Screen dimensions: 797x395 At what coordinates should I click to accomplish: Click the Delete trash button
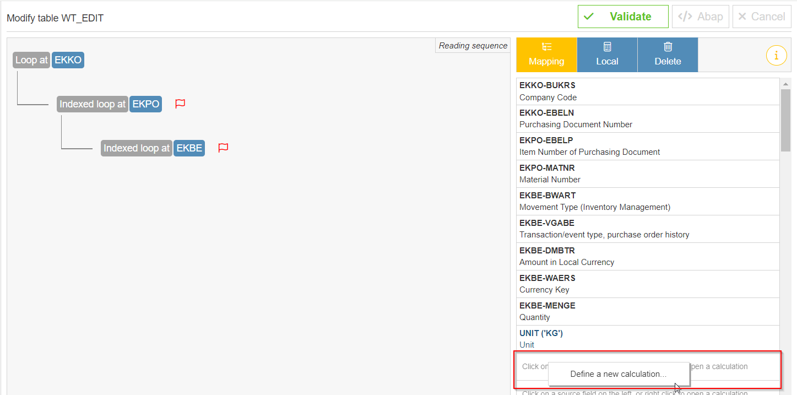[668, 55]
